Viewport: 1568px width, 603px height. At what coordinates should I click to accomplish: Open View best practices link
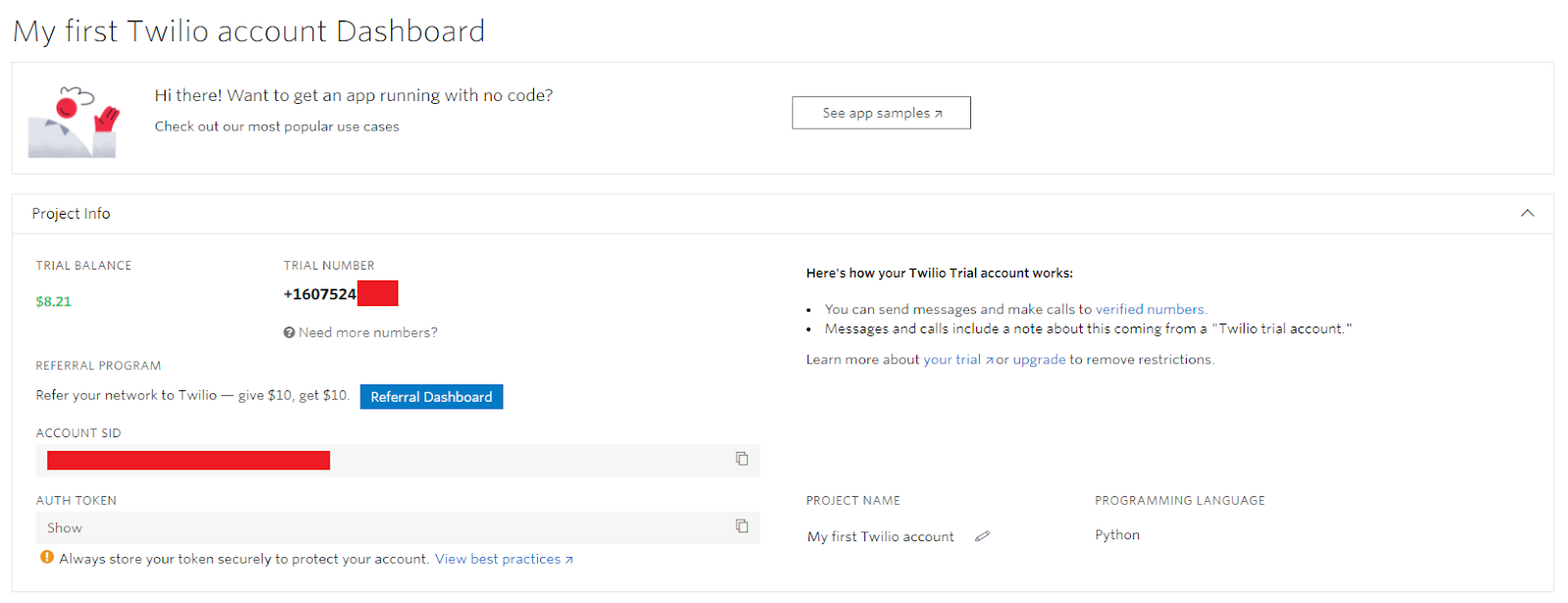[504, 559]
